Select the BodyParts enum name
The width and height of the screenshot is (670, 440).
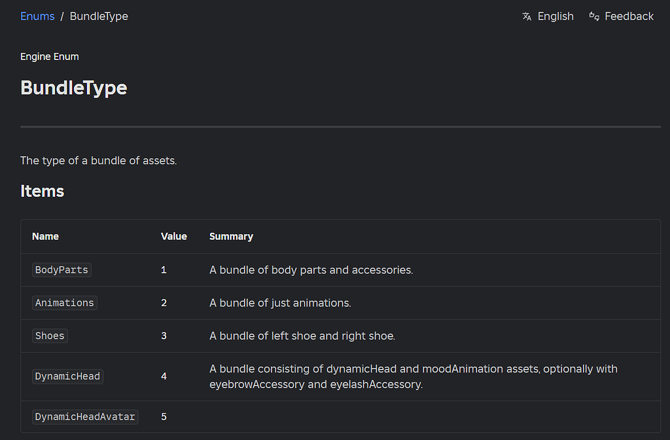point(62,270)
